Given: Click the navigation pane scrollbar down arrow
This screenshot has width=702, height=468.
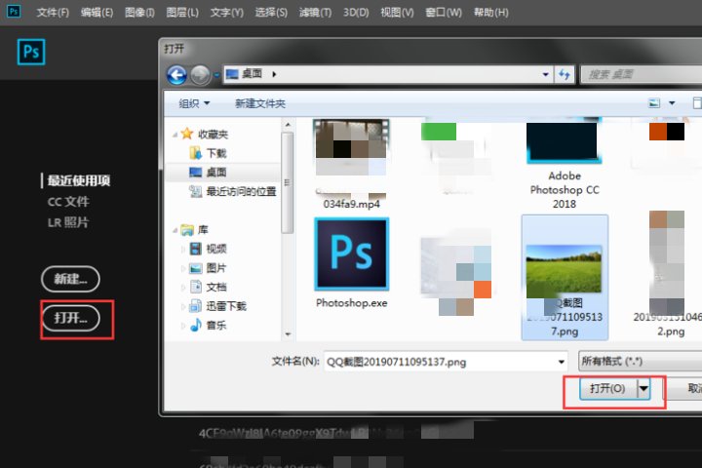Looking at the screenshot, I should point(288,334).
